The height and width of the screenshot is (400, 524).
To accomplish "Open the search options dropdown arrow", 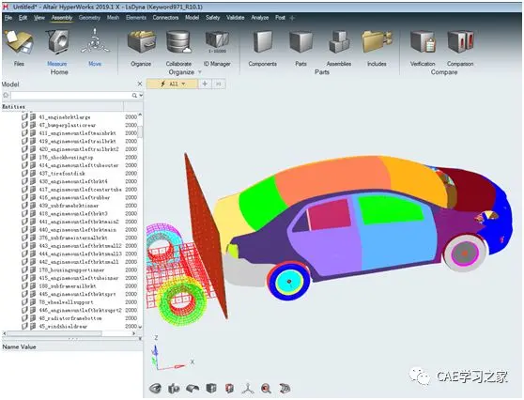I will (x=141, y=96).
